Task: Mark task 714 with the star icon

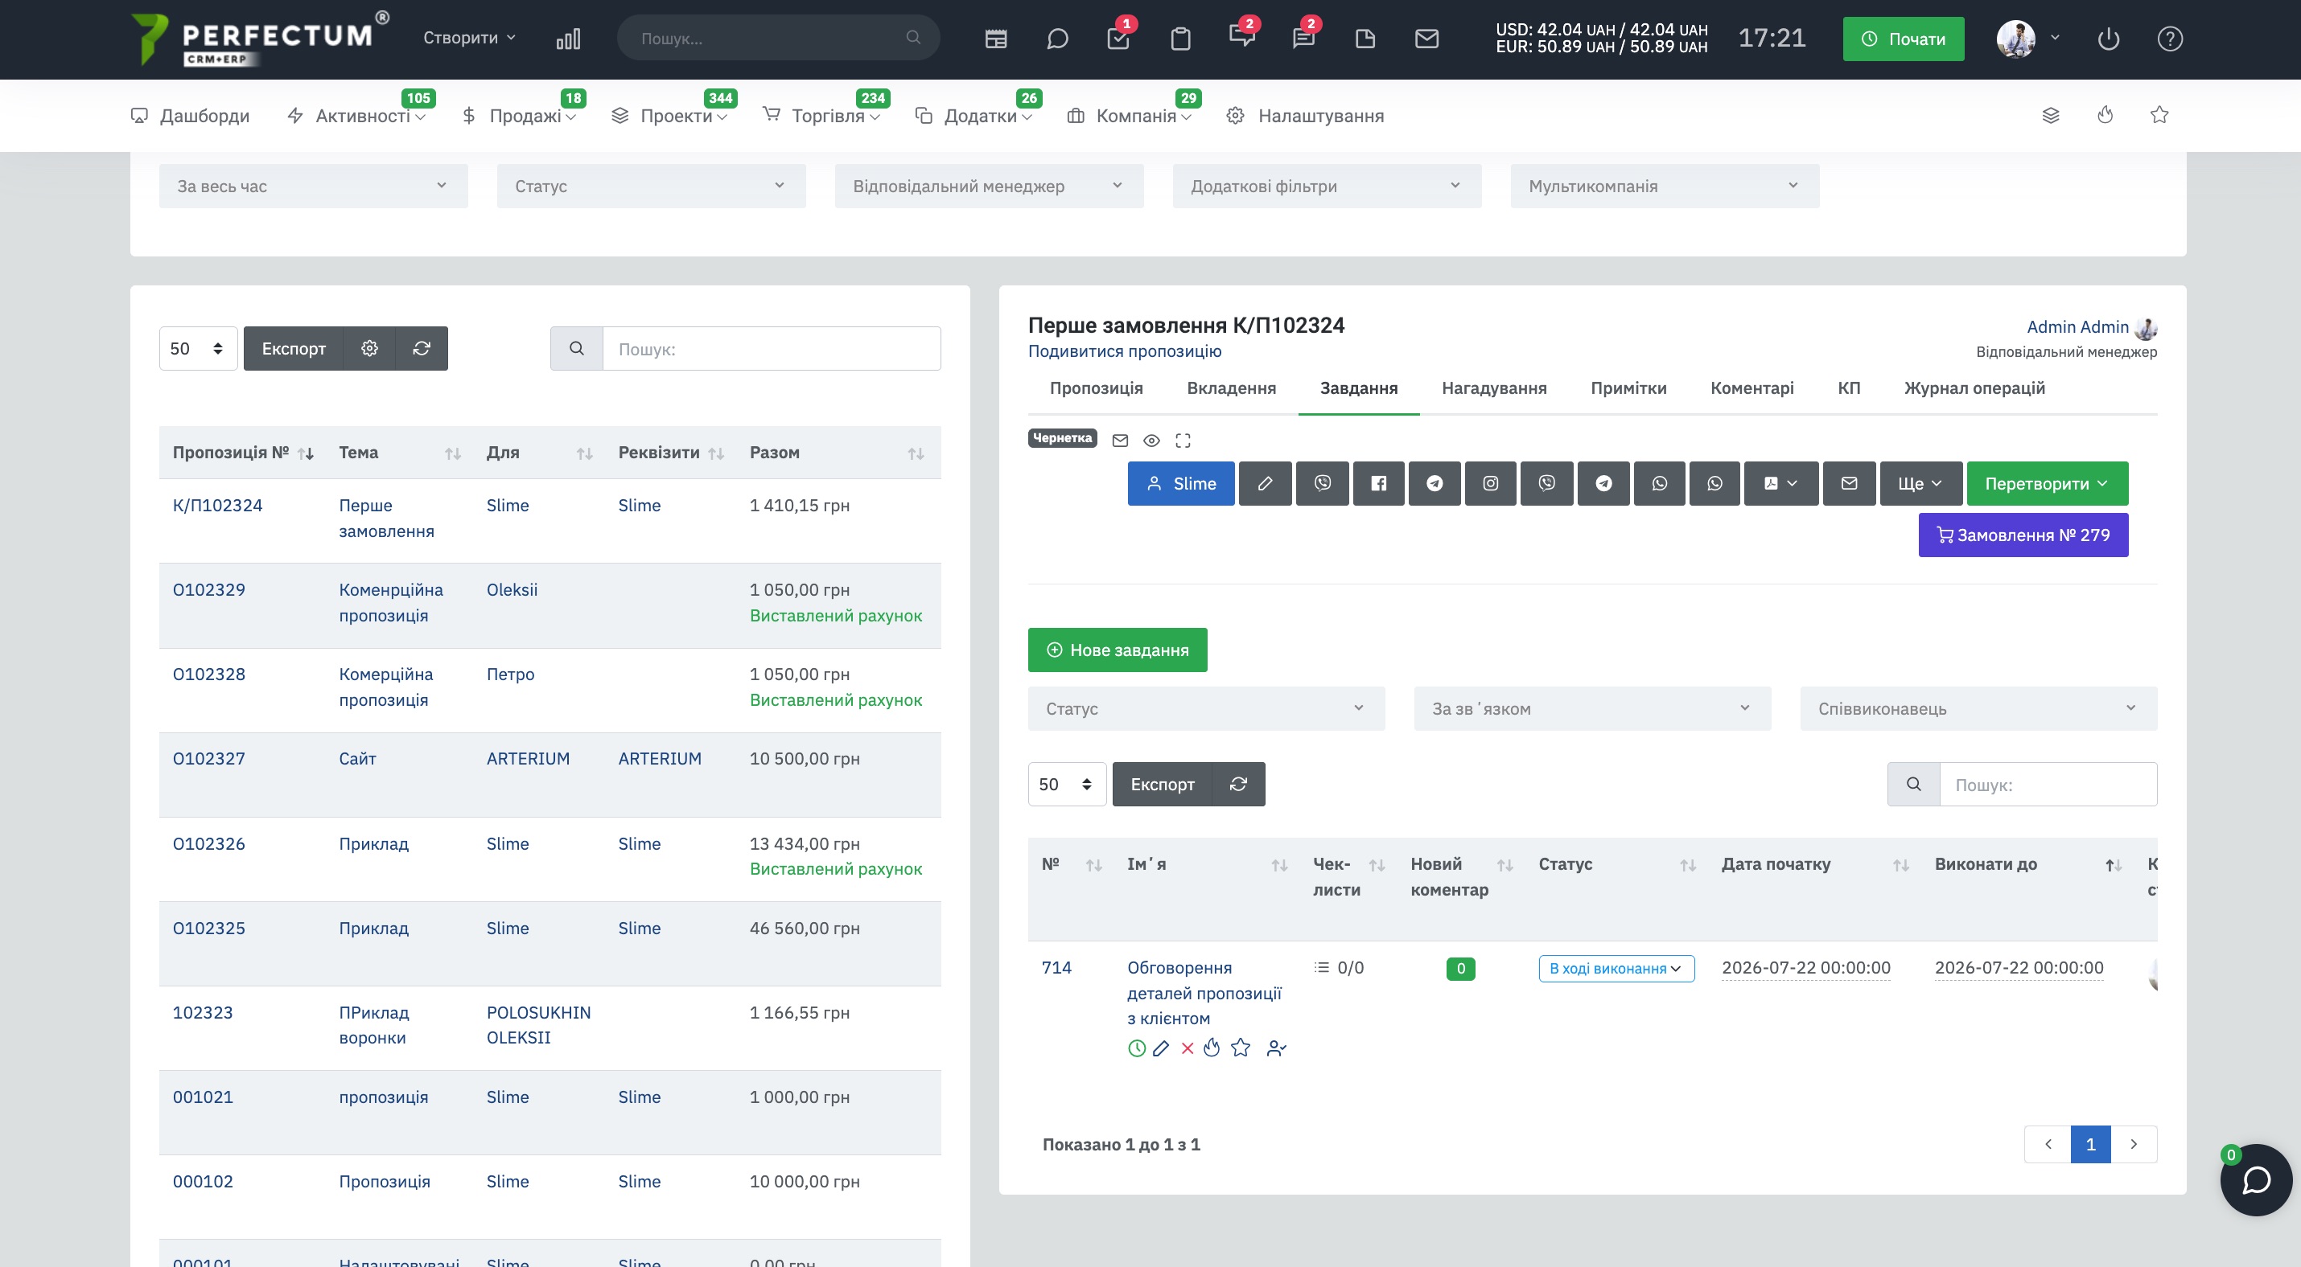Action: tap(1241, 1048)
